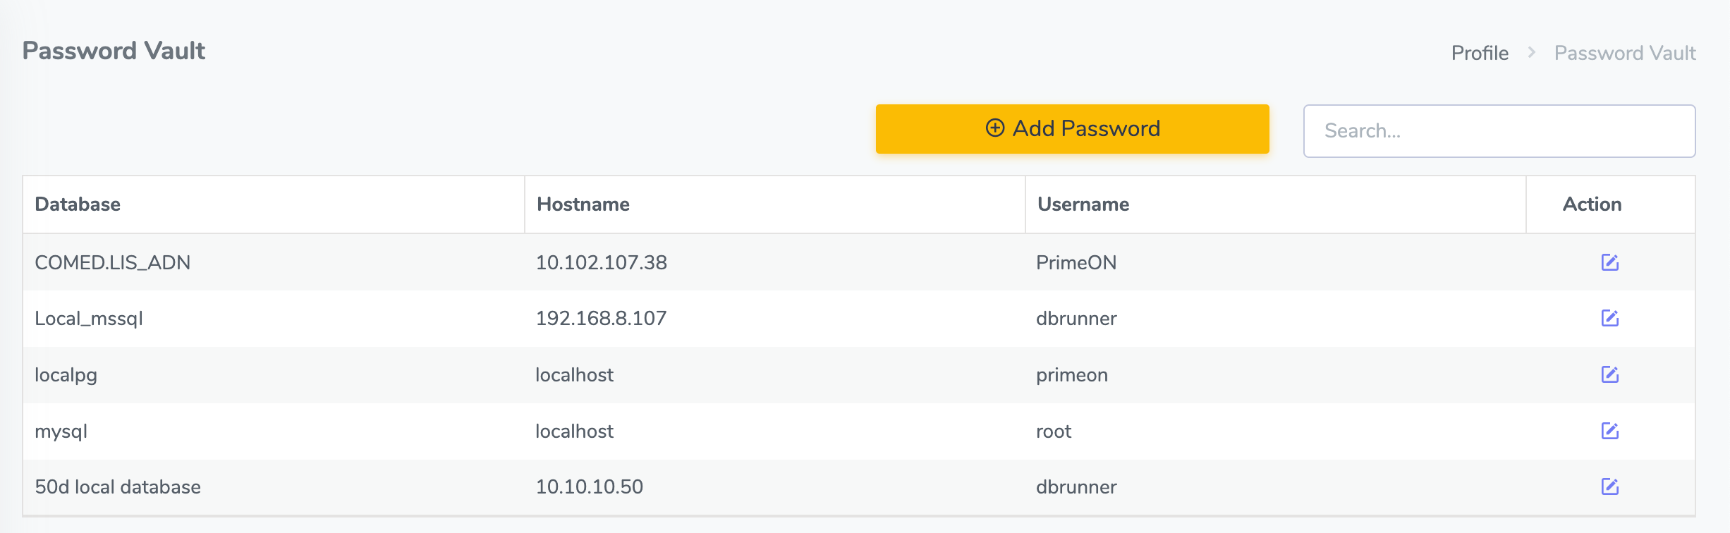1730x533 pixels.
Task: Select the COMED.LIS_ADN database name cell
Action: (113, 262)
